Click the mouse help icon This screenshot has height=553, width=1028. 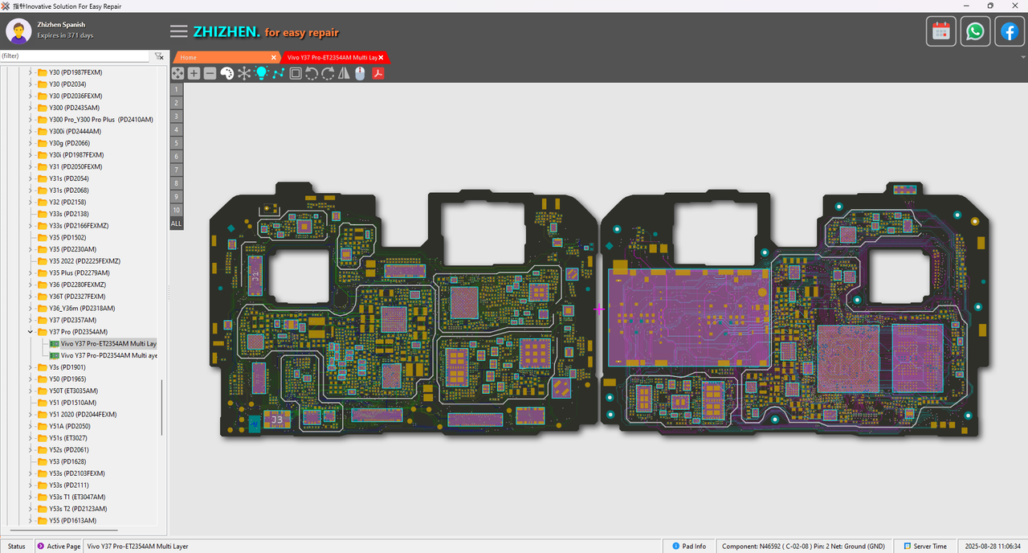tap(360, 73)
